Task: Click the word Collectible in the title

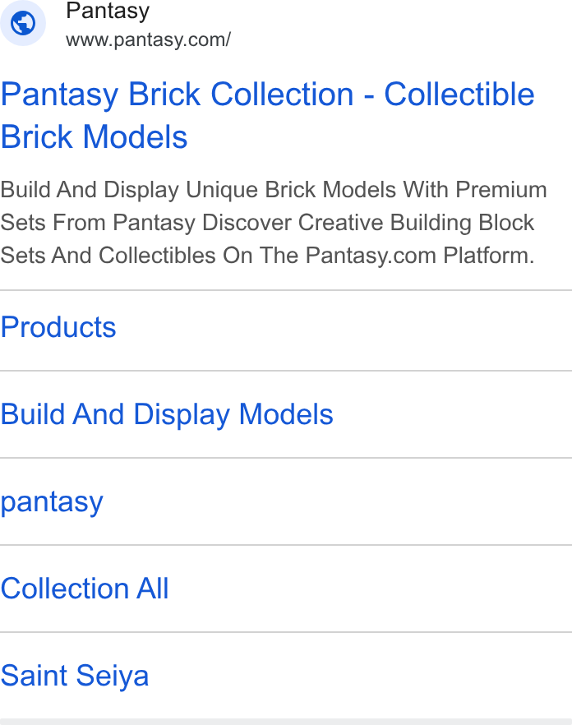Action: click(x=459, y=95)
